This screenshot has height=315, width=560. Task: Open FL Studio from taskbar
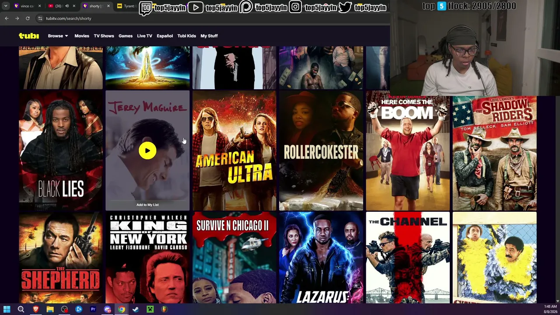(x=164, y=309)
